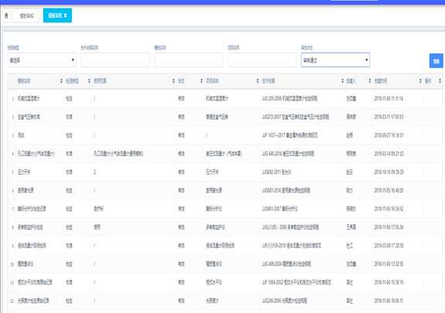
Task: Switch to the white inactive tab
Action: (x=26, y=15)
